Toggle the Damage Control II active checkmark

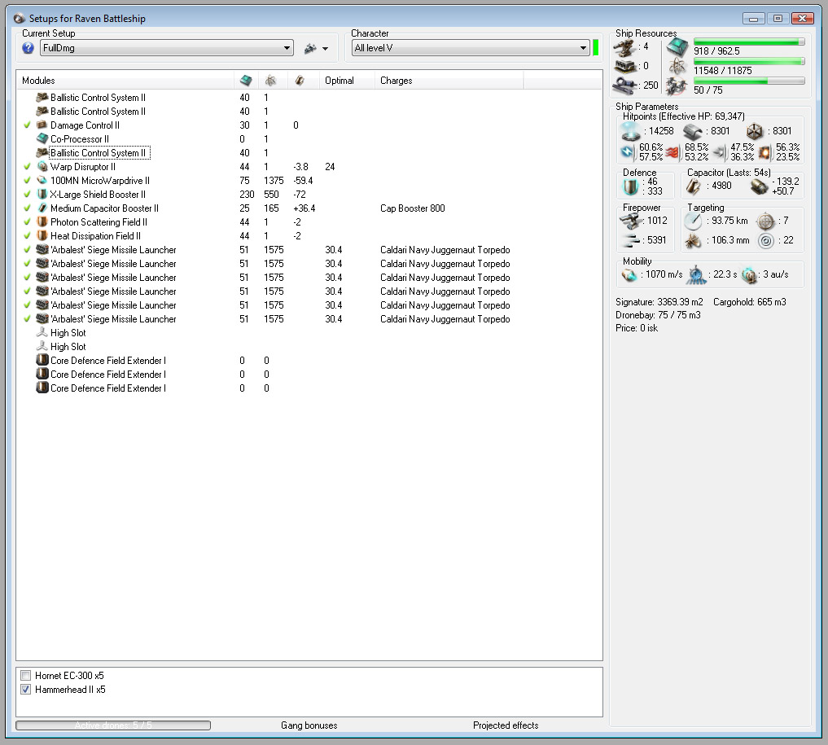point(28,125)
